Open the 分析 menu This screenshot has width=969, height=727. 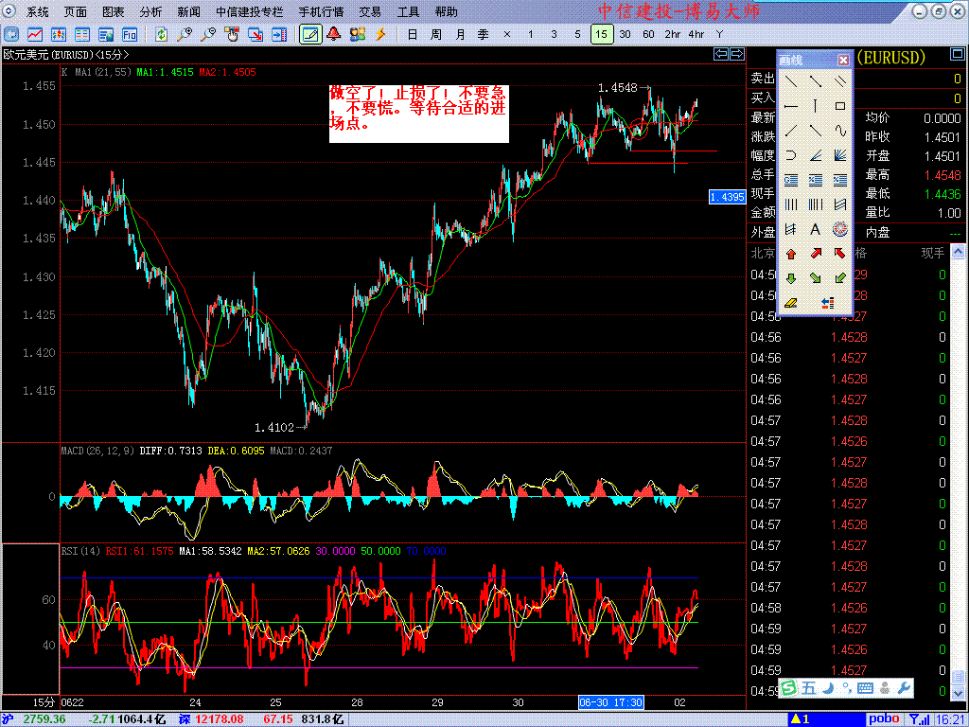pyautogui.click(x=150, y=11)
